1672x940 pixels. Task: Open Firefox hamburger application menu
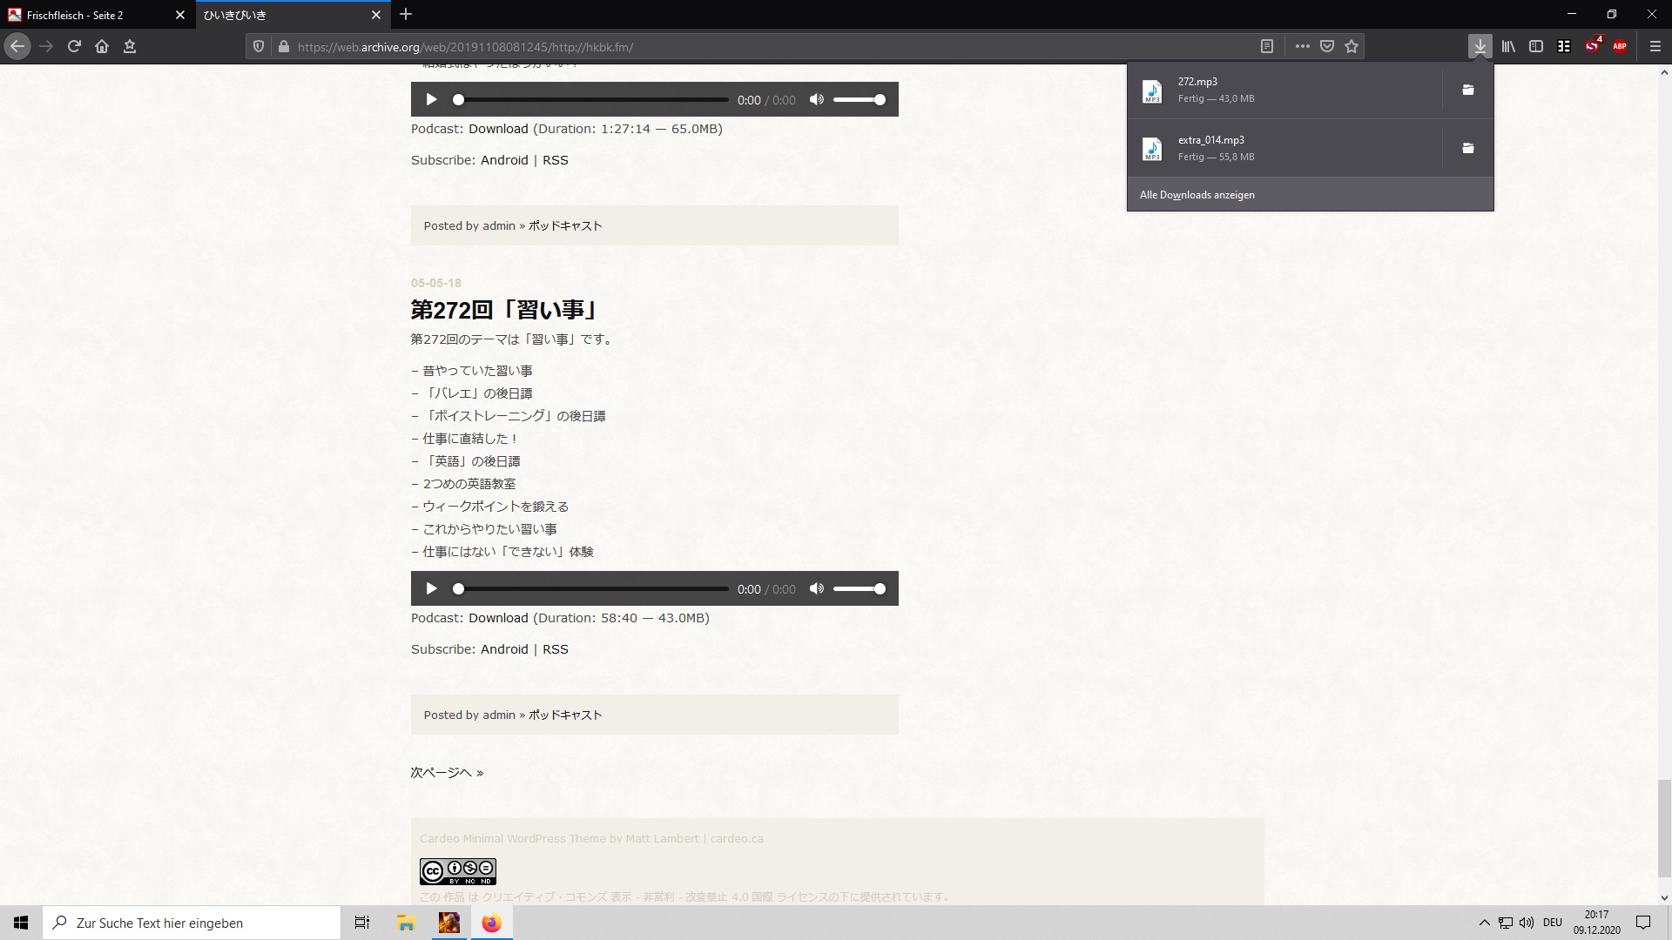pos(1655,46)
